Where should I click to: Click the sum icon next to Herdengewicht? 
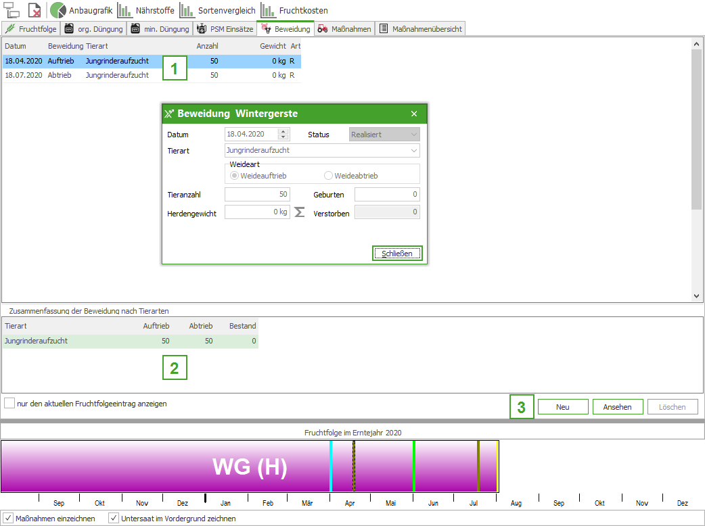[x=300, y=212]
